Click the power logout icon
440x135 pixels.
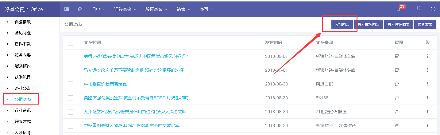click(433, 9)
